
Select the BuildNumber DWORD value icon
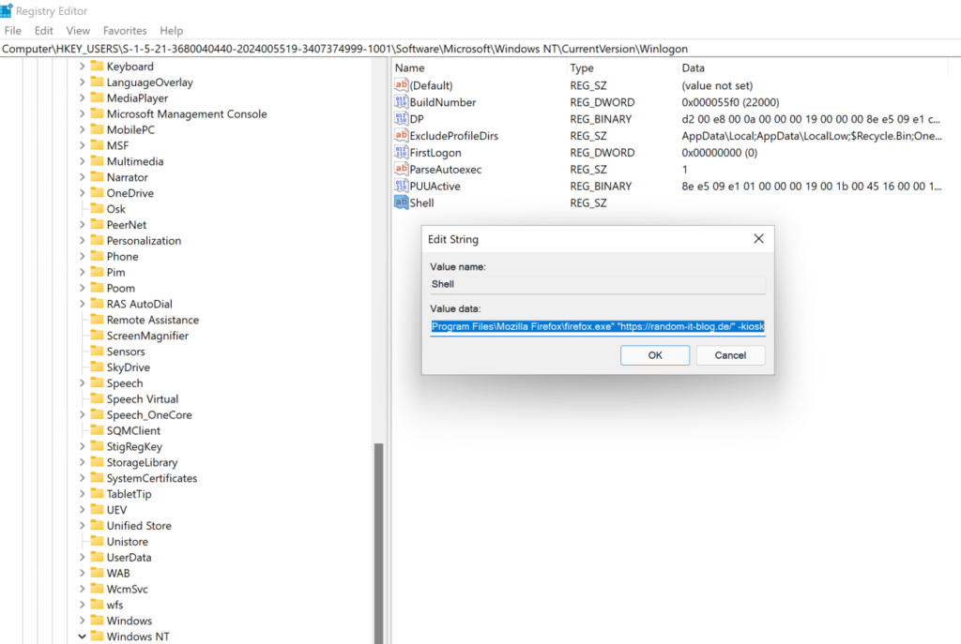point(402,101)
